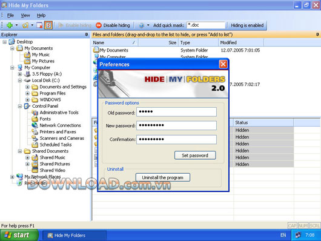
Task: Click the pushpin icon of the Files and folders panel
Action: pos(317,35)
